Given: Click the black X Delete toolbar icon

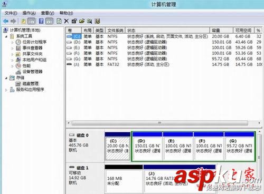Looking at the screenshot, I should click(67, 21).
